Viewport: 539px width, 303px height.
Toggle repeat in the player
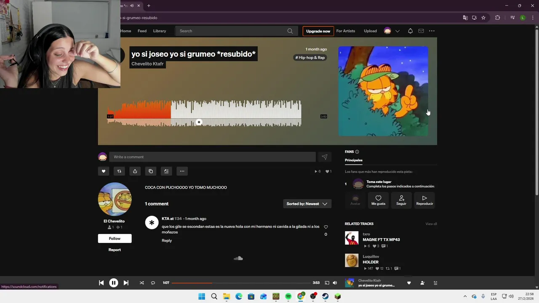click(x=153, y=283)
